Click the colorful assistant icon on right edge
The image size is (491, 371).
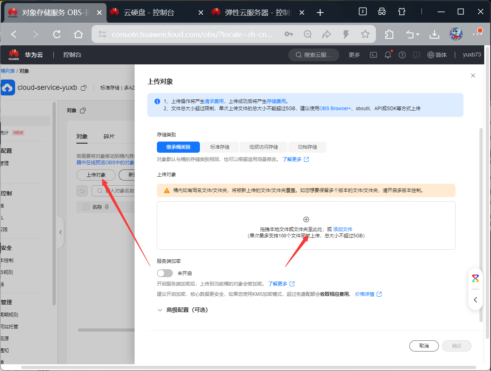click(475, 278)
